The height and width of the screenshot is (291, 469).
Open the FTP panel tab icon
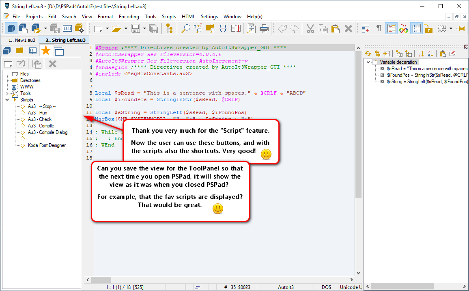click(x=32, y=51)
